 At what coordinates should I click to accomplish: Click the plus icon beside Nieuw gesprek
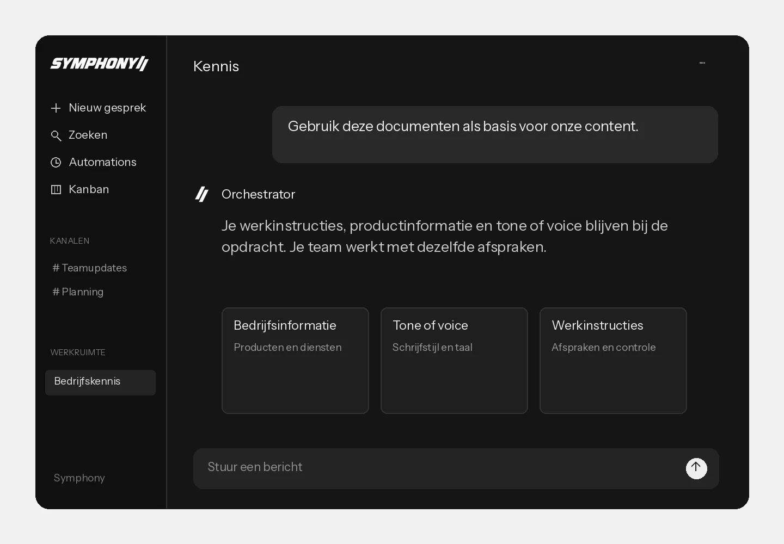click(56, 108)
